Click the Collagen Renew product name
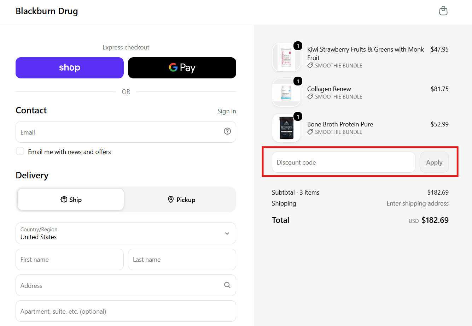 click(329, 89)
